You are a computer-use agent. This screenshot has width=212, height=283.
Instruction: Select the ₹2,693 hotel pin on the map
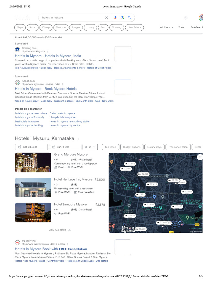(149, 205)
